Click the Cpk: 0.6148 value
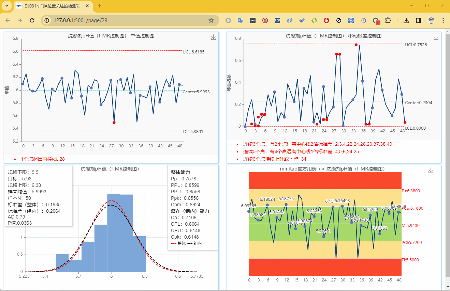 (x=185, y=237)
